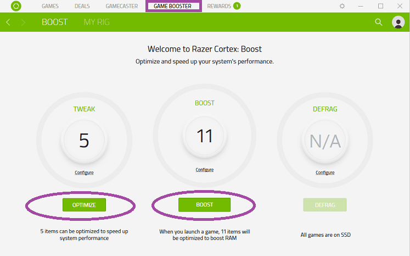Open Configure link under Boost dial
The height and width of the screenshot is (256, 410).
205,170
